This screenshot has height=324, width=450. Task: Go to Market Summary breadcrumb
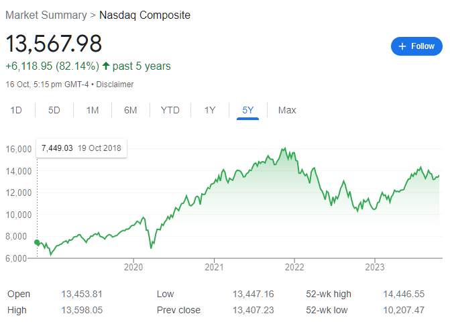[46, 15]
